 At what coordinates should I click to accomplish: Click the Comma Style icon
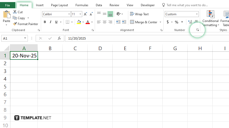point(182,22)
